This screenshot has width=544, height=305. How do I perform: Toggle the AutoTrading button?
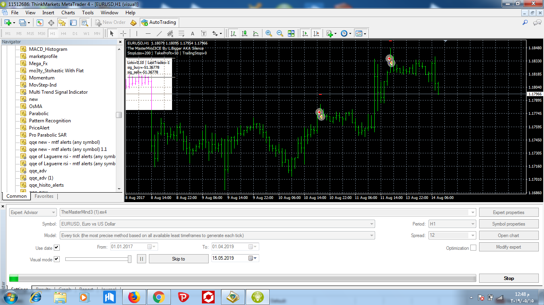coord(158,22)
